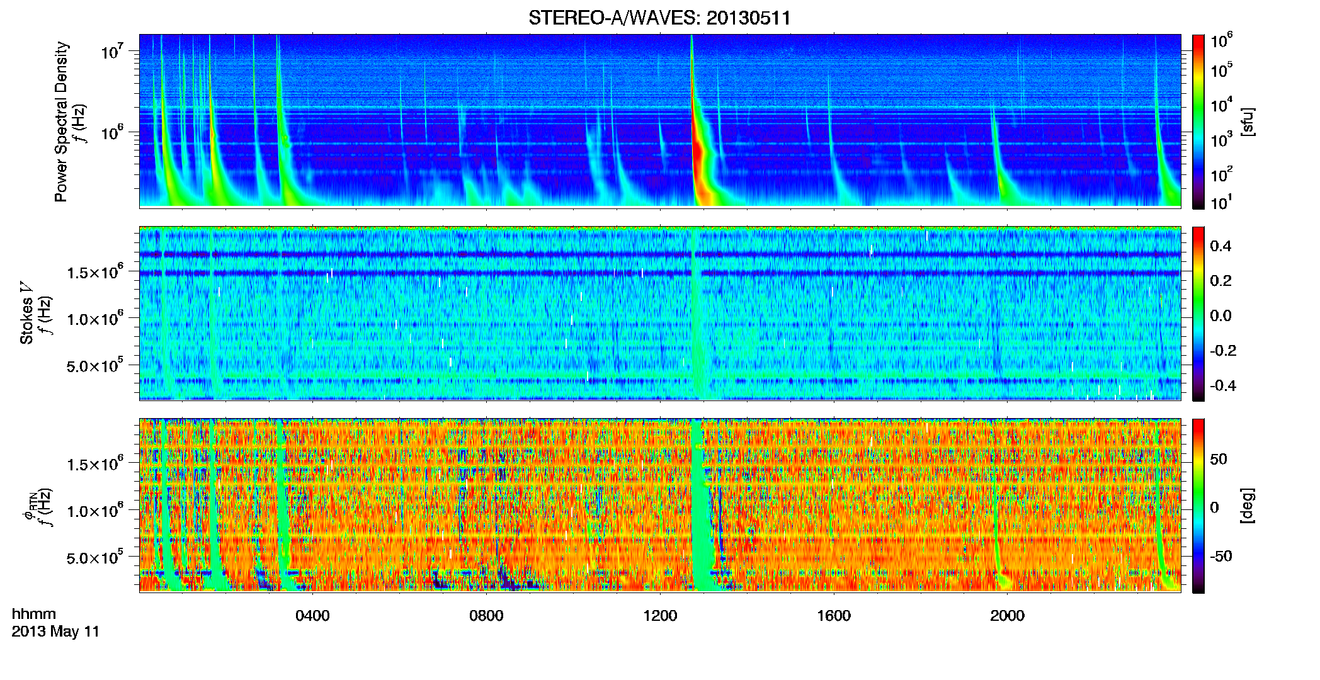Click the [deg] colorbar unit label
This screenshot has width=1320, height=680.
pos(1248,506)
